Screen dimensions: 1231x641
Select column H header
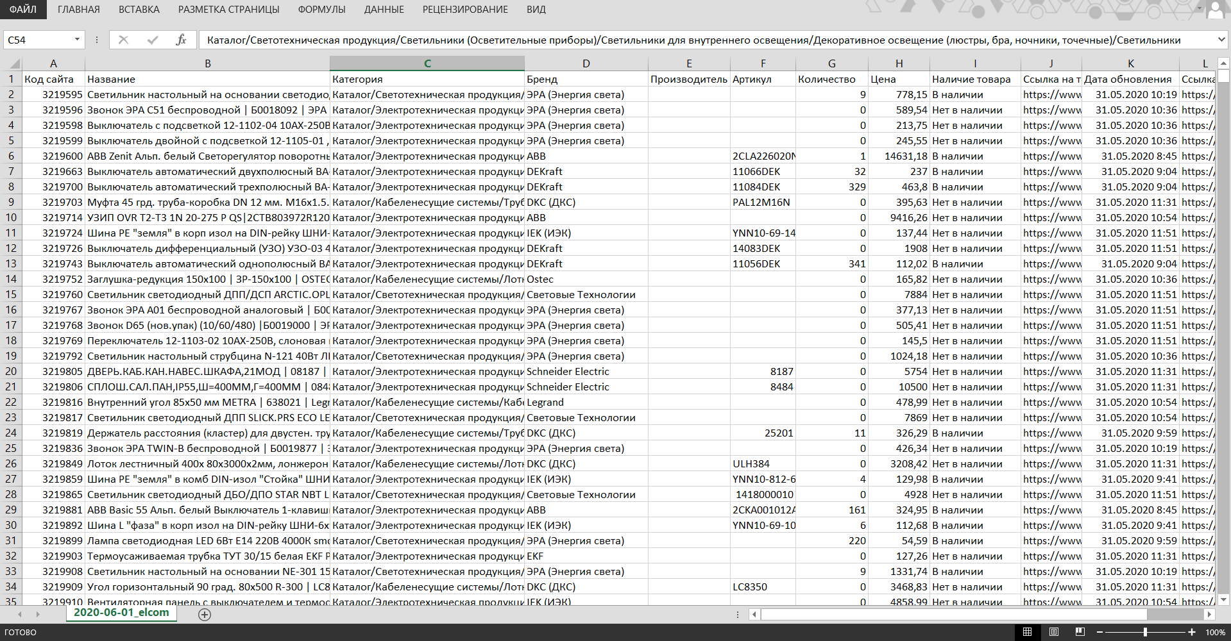(x=899, y=63)
